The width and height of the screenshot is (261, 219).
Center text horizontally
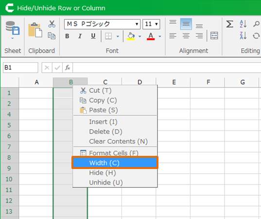(x=186, y=35)
